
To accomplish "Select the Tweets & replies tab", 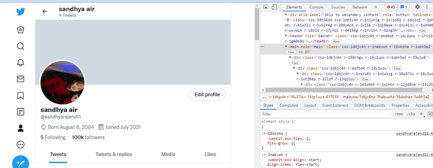I will coord(114,154).
